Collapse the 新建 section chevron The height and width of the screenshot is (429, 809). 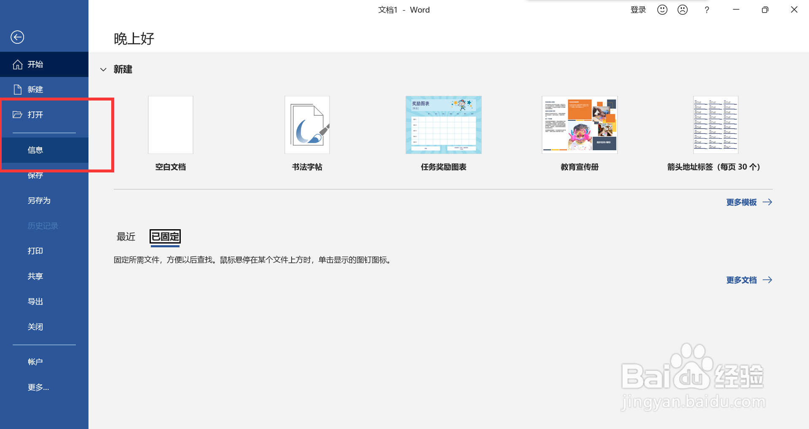click(x=103, y=69)
